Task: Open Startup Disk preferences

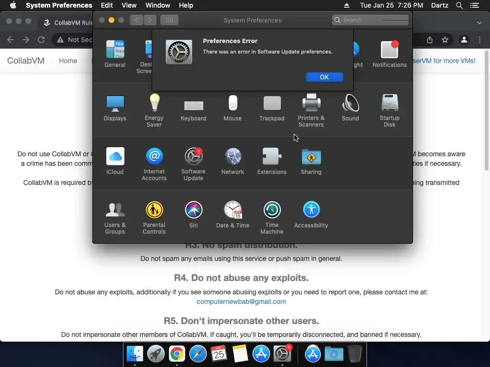Action: click(x=390, y=110)
